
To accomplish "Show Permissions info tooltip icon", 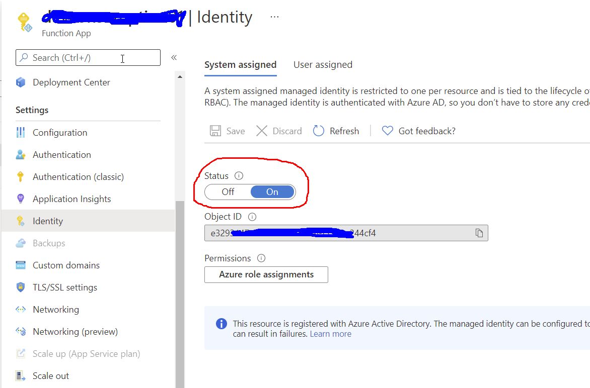I will [x=261, y=258].
